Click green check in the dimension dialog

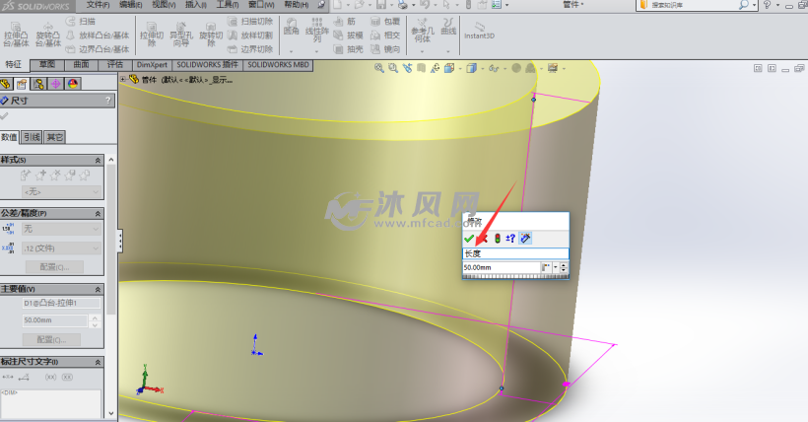[469, 239]
